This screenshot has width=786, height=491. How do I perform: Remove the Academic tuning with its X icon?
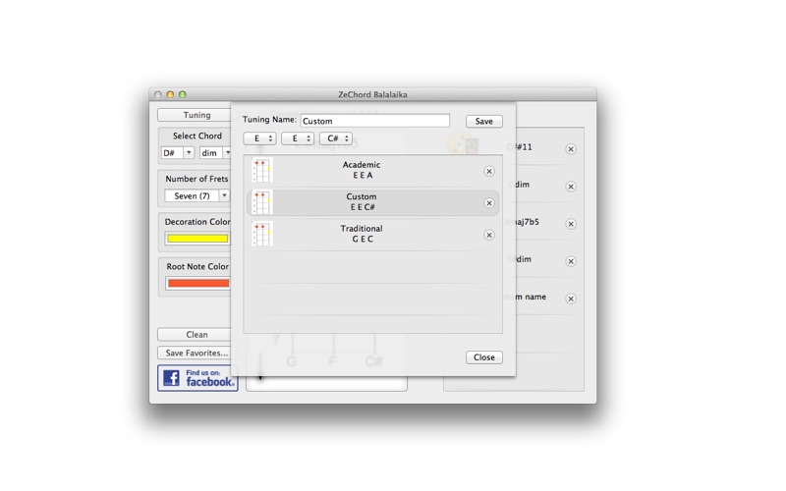489,171
